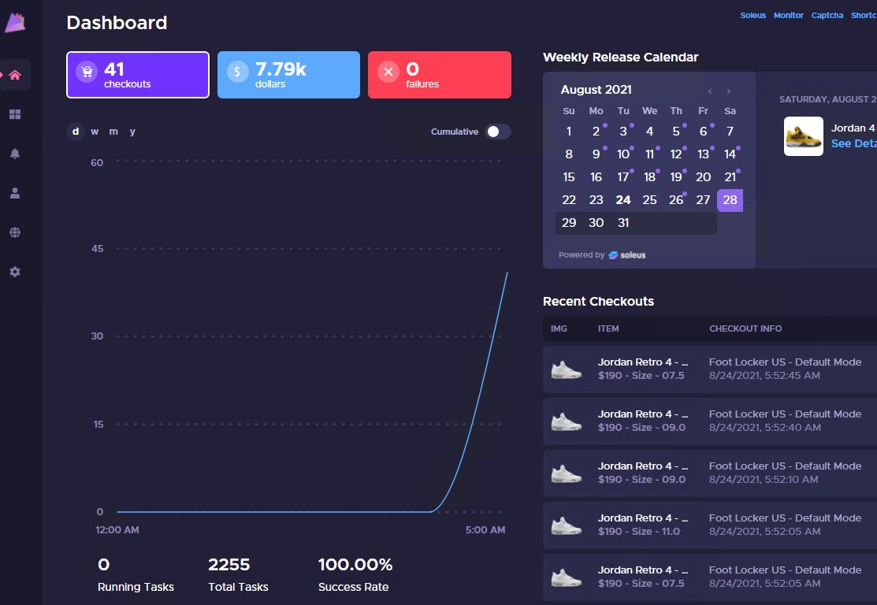Click the dollar sign icon
The width and height of the screenshot is (877, 605).
tap(238, 72)
